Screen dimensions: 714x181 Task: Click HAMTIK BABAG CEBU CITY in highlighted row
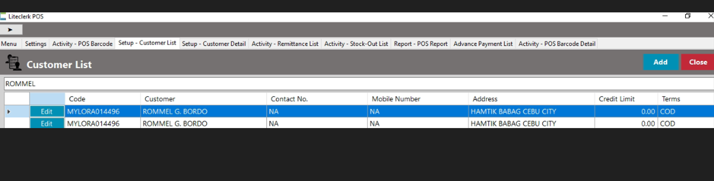pyautogui.click(x=513, y=112)
